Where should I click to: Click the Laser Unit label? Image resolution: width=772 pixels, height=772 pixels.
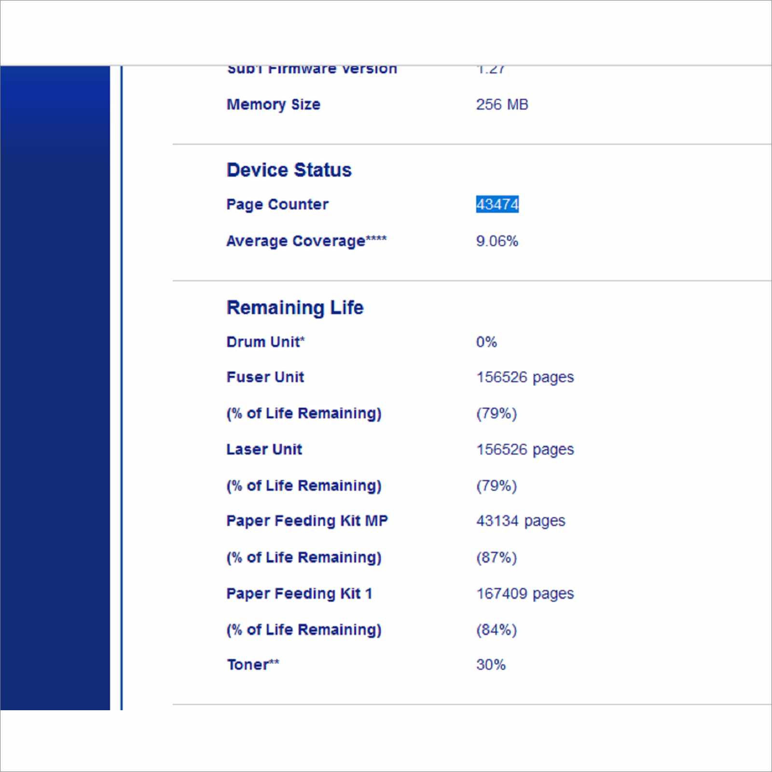(x=264, y=449)
